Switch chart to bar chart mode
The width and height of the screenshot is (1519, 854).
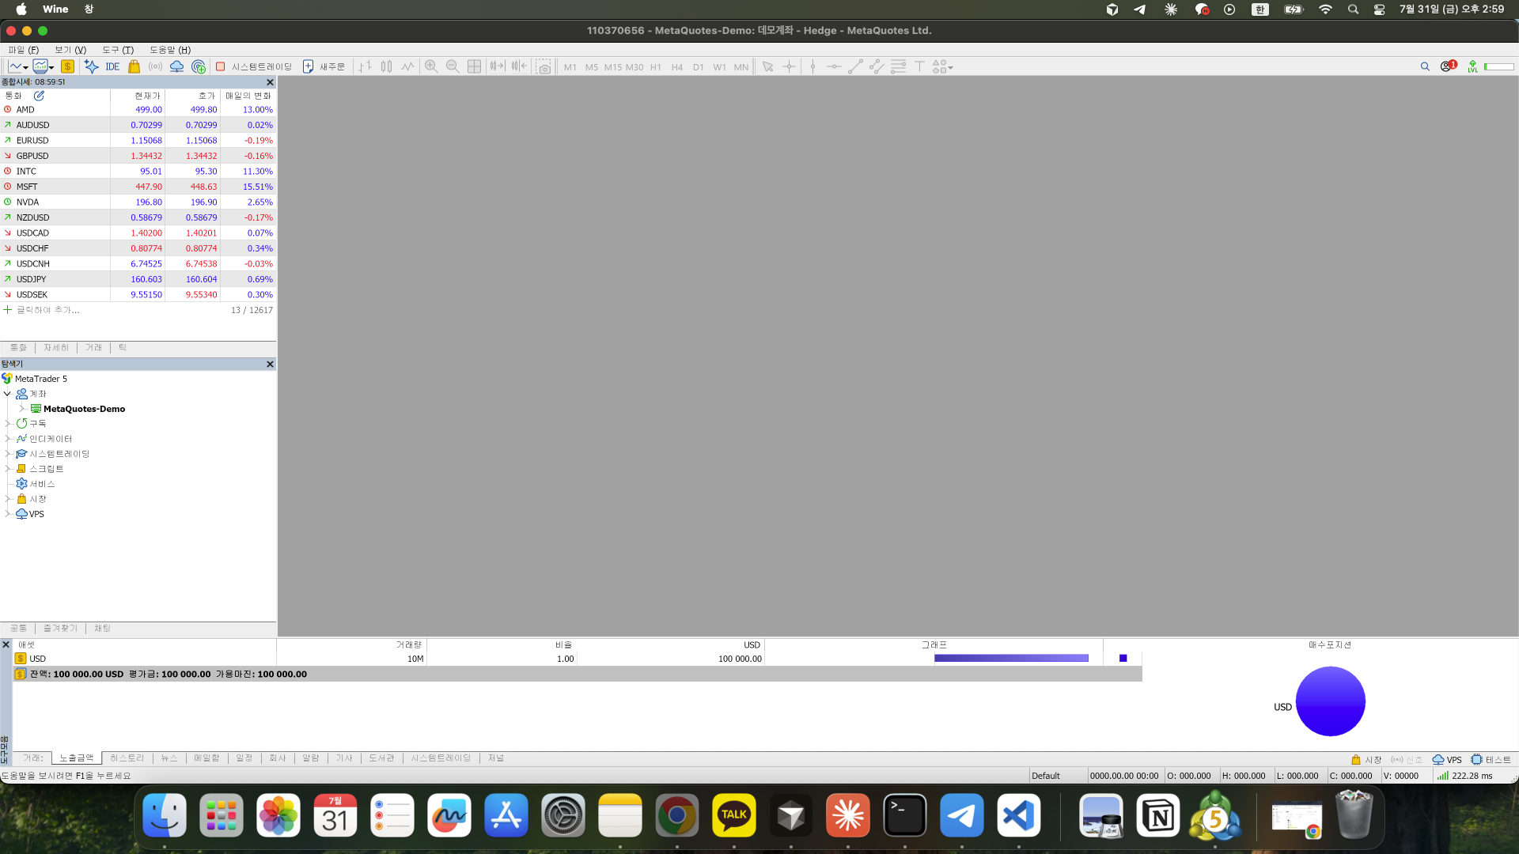tap(365, 67)
